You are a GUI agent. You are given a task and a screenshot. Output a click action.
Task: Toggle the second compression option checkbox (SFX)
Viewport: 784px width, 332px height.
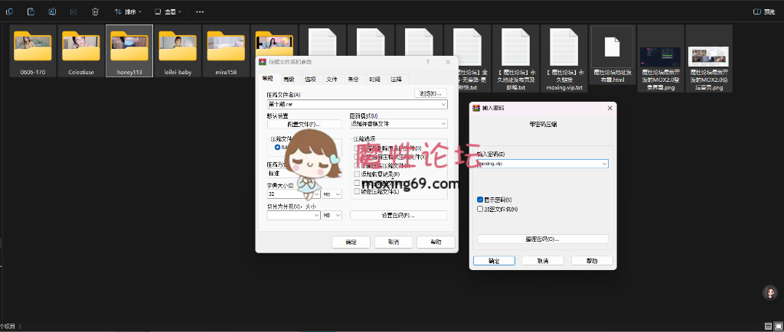[x=357, y=157]
